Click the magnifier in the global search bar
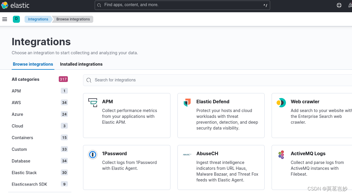Screen dimensions: 352x194 pyautogui.click(x=99, y=5)
